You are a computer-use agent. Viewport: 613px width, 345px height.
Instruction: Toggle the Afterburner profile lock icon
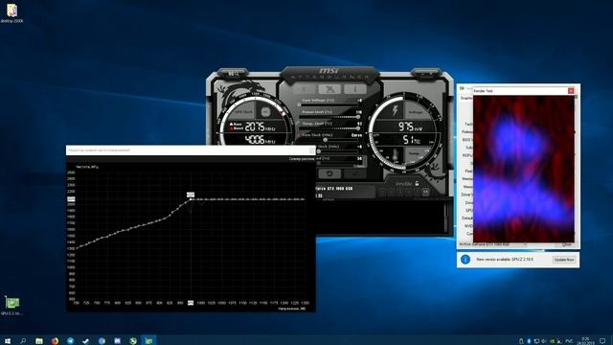(x=418, y=183)
